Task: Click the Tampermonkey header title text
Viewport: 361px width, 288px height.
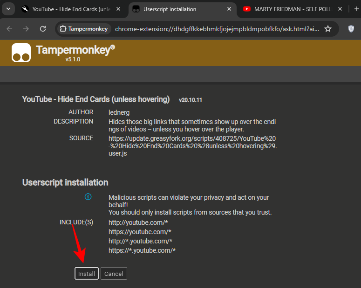Action: (75, 50)
